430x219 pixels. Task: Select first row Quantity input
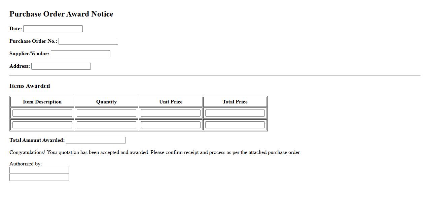[x=106, y=113]
